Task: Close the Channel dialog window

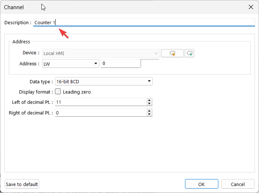Action: click(x=251, y=7)
